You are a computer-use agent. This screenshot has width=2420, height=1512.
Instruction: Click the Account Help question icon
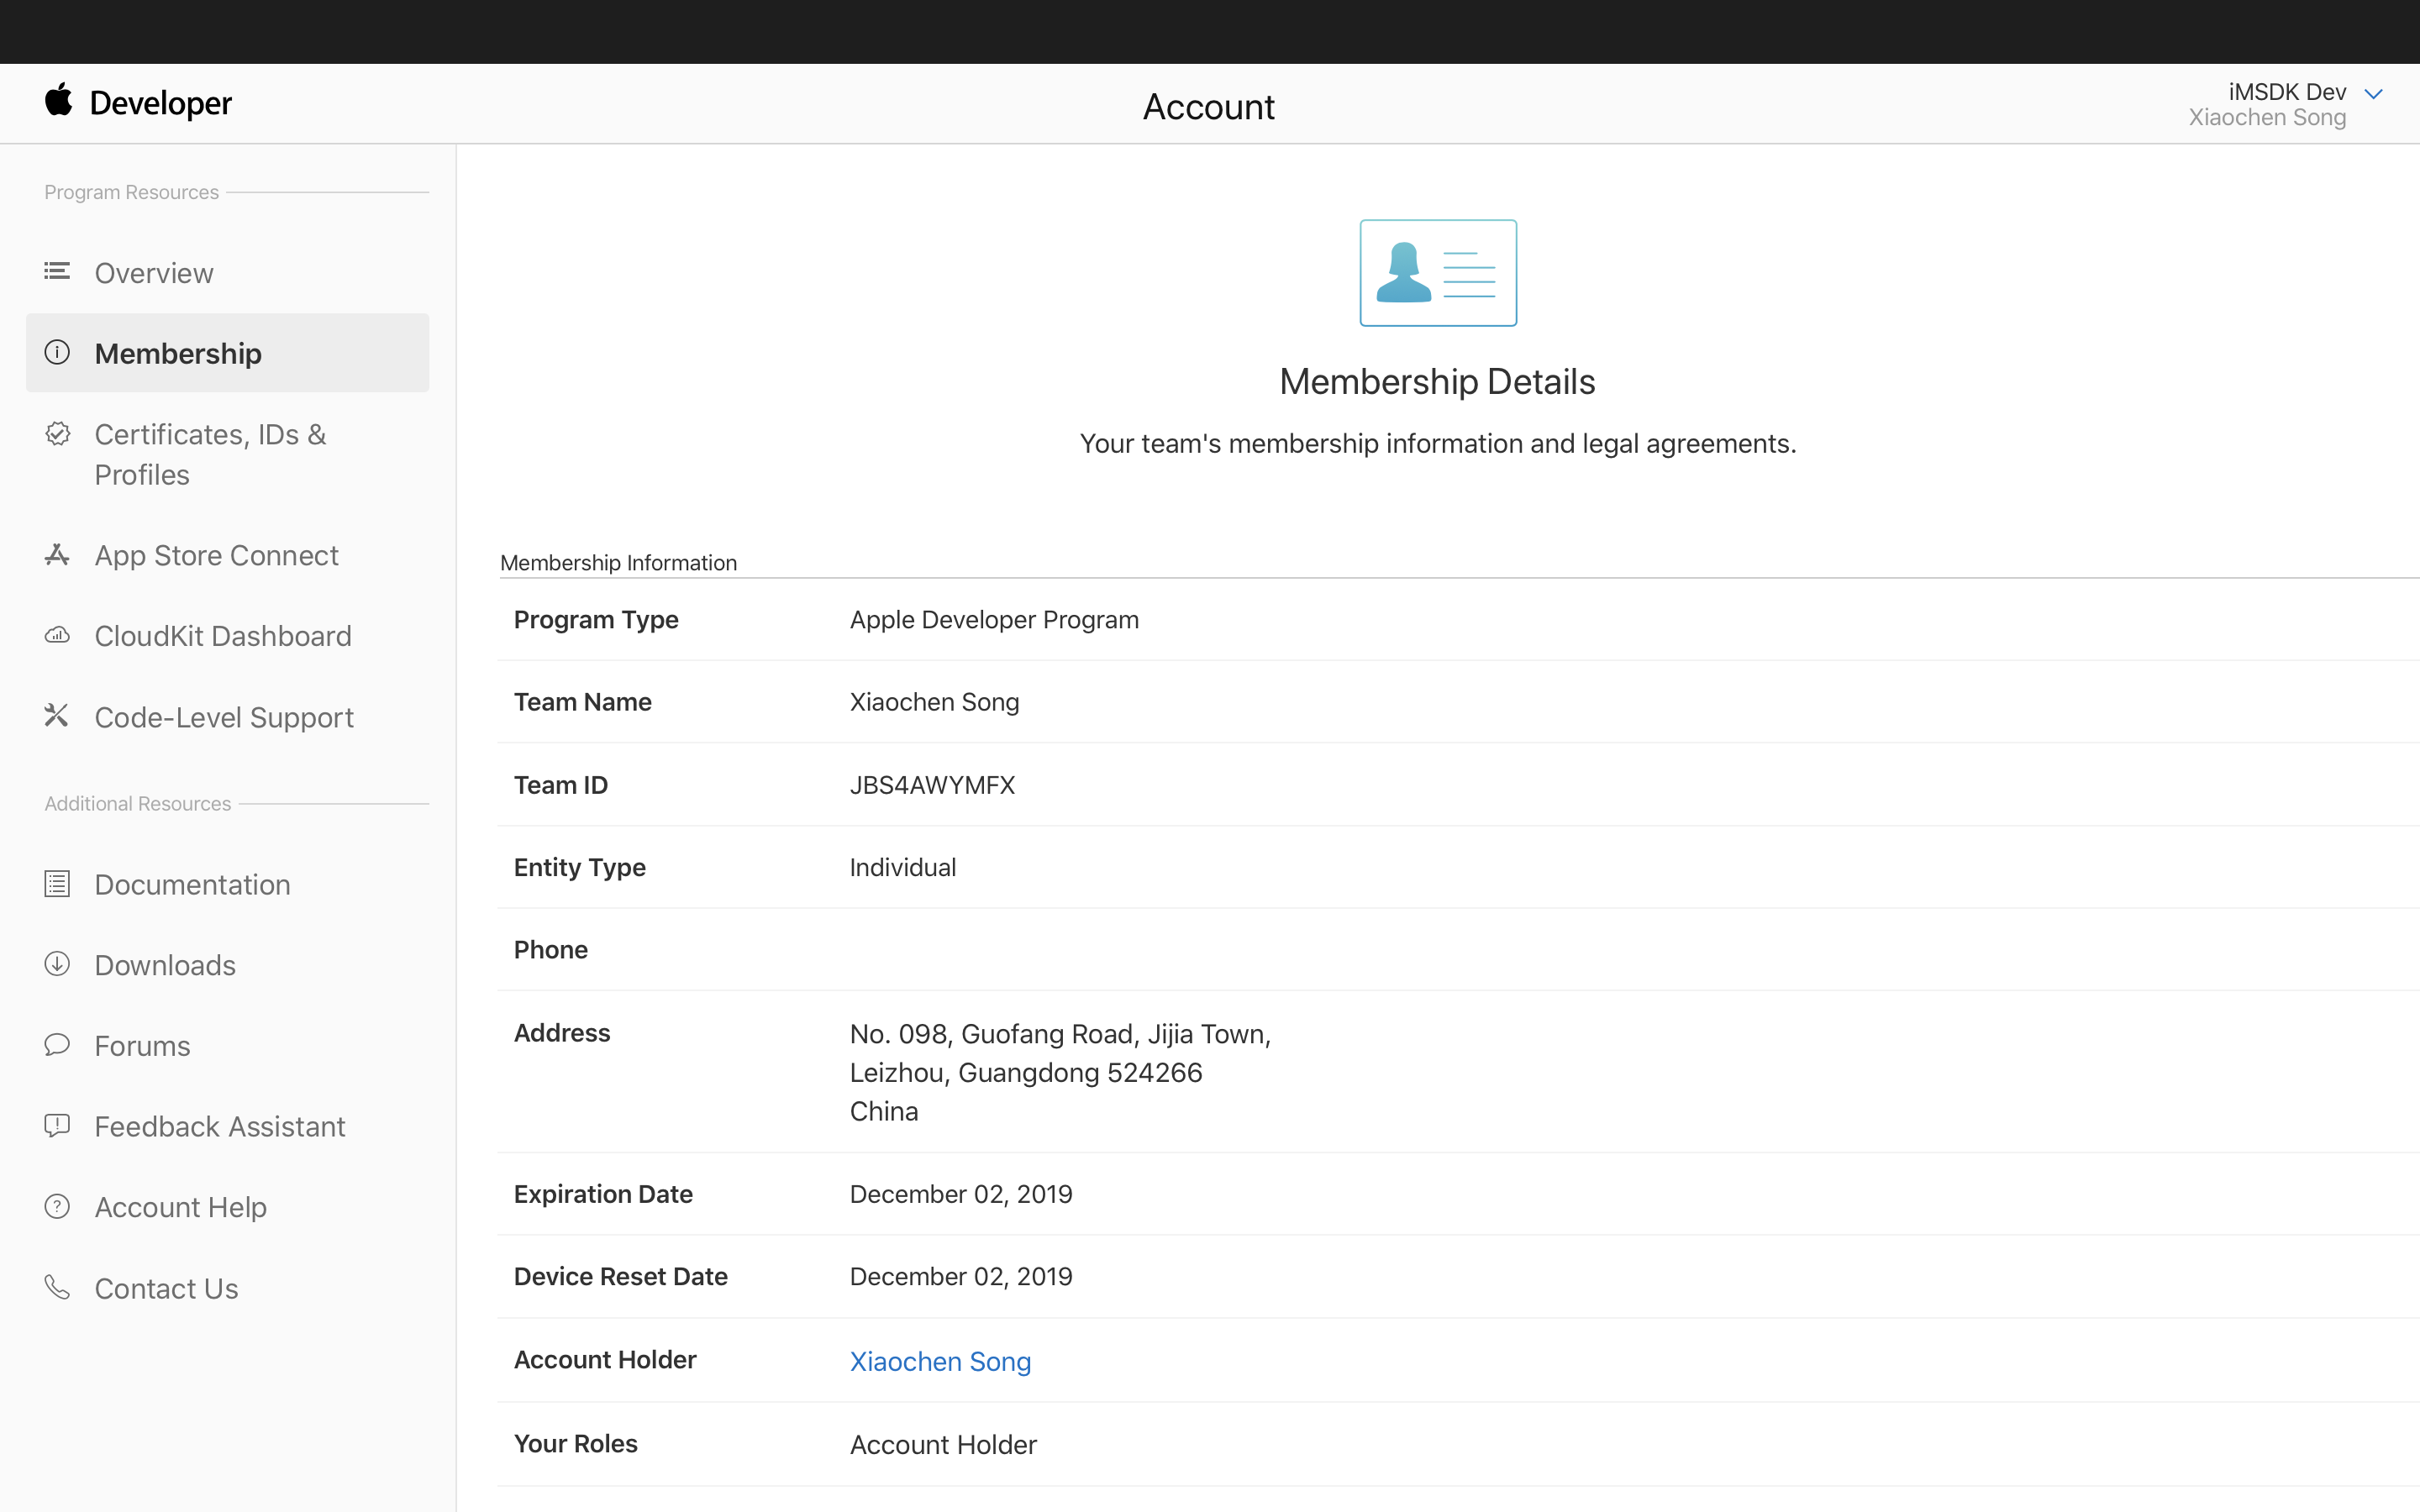[x=57, y=1207]
